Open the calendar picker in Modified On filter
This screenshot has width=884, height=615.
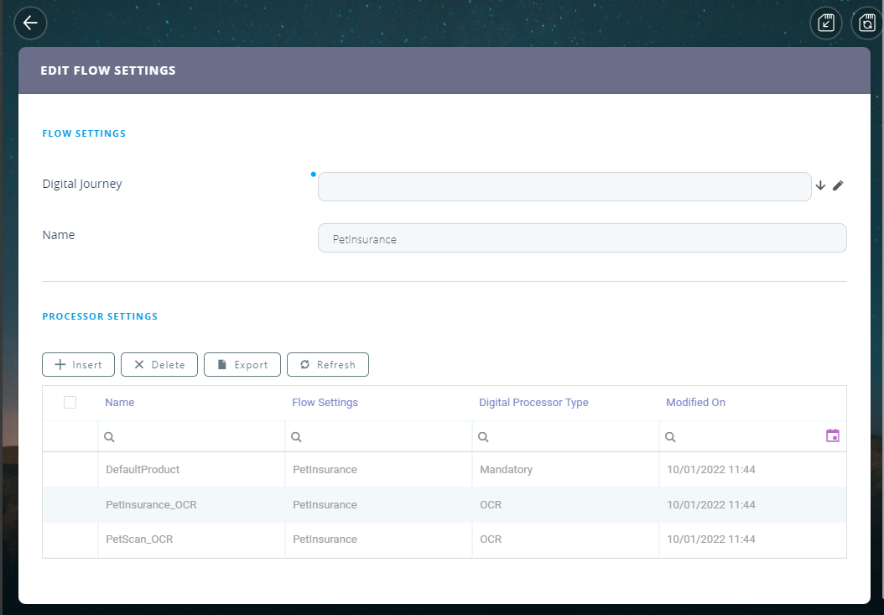[832, 435]
